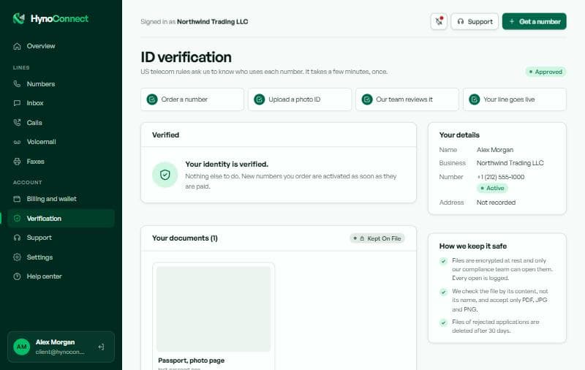Viewport: 585px width, 370px height.
Task: Click the number +1 (212) 555-1000
Action: point(501,177)
